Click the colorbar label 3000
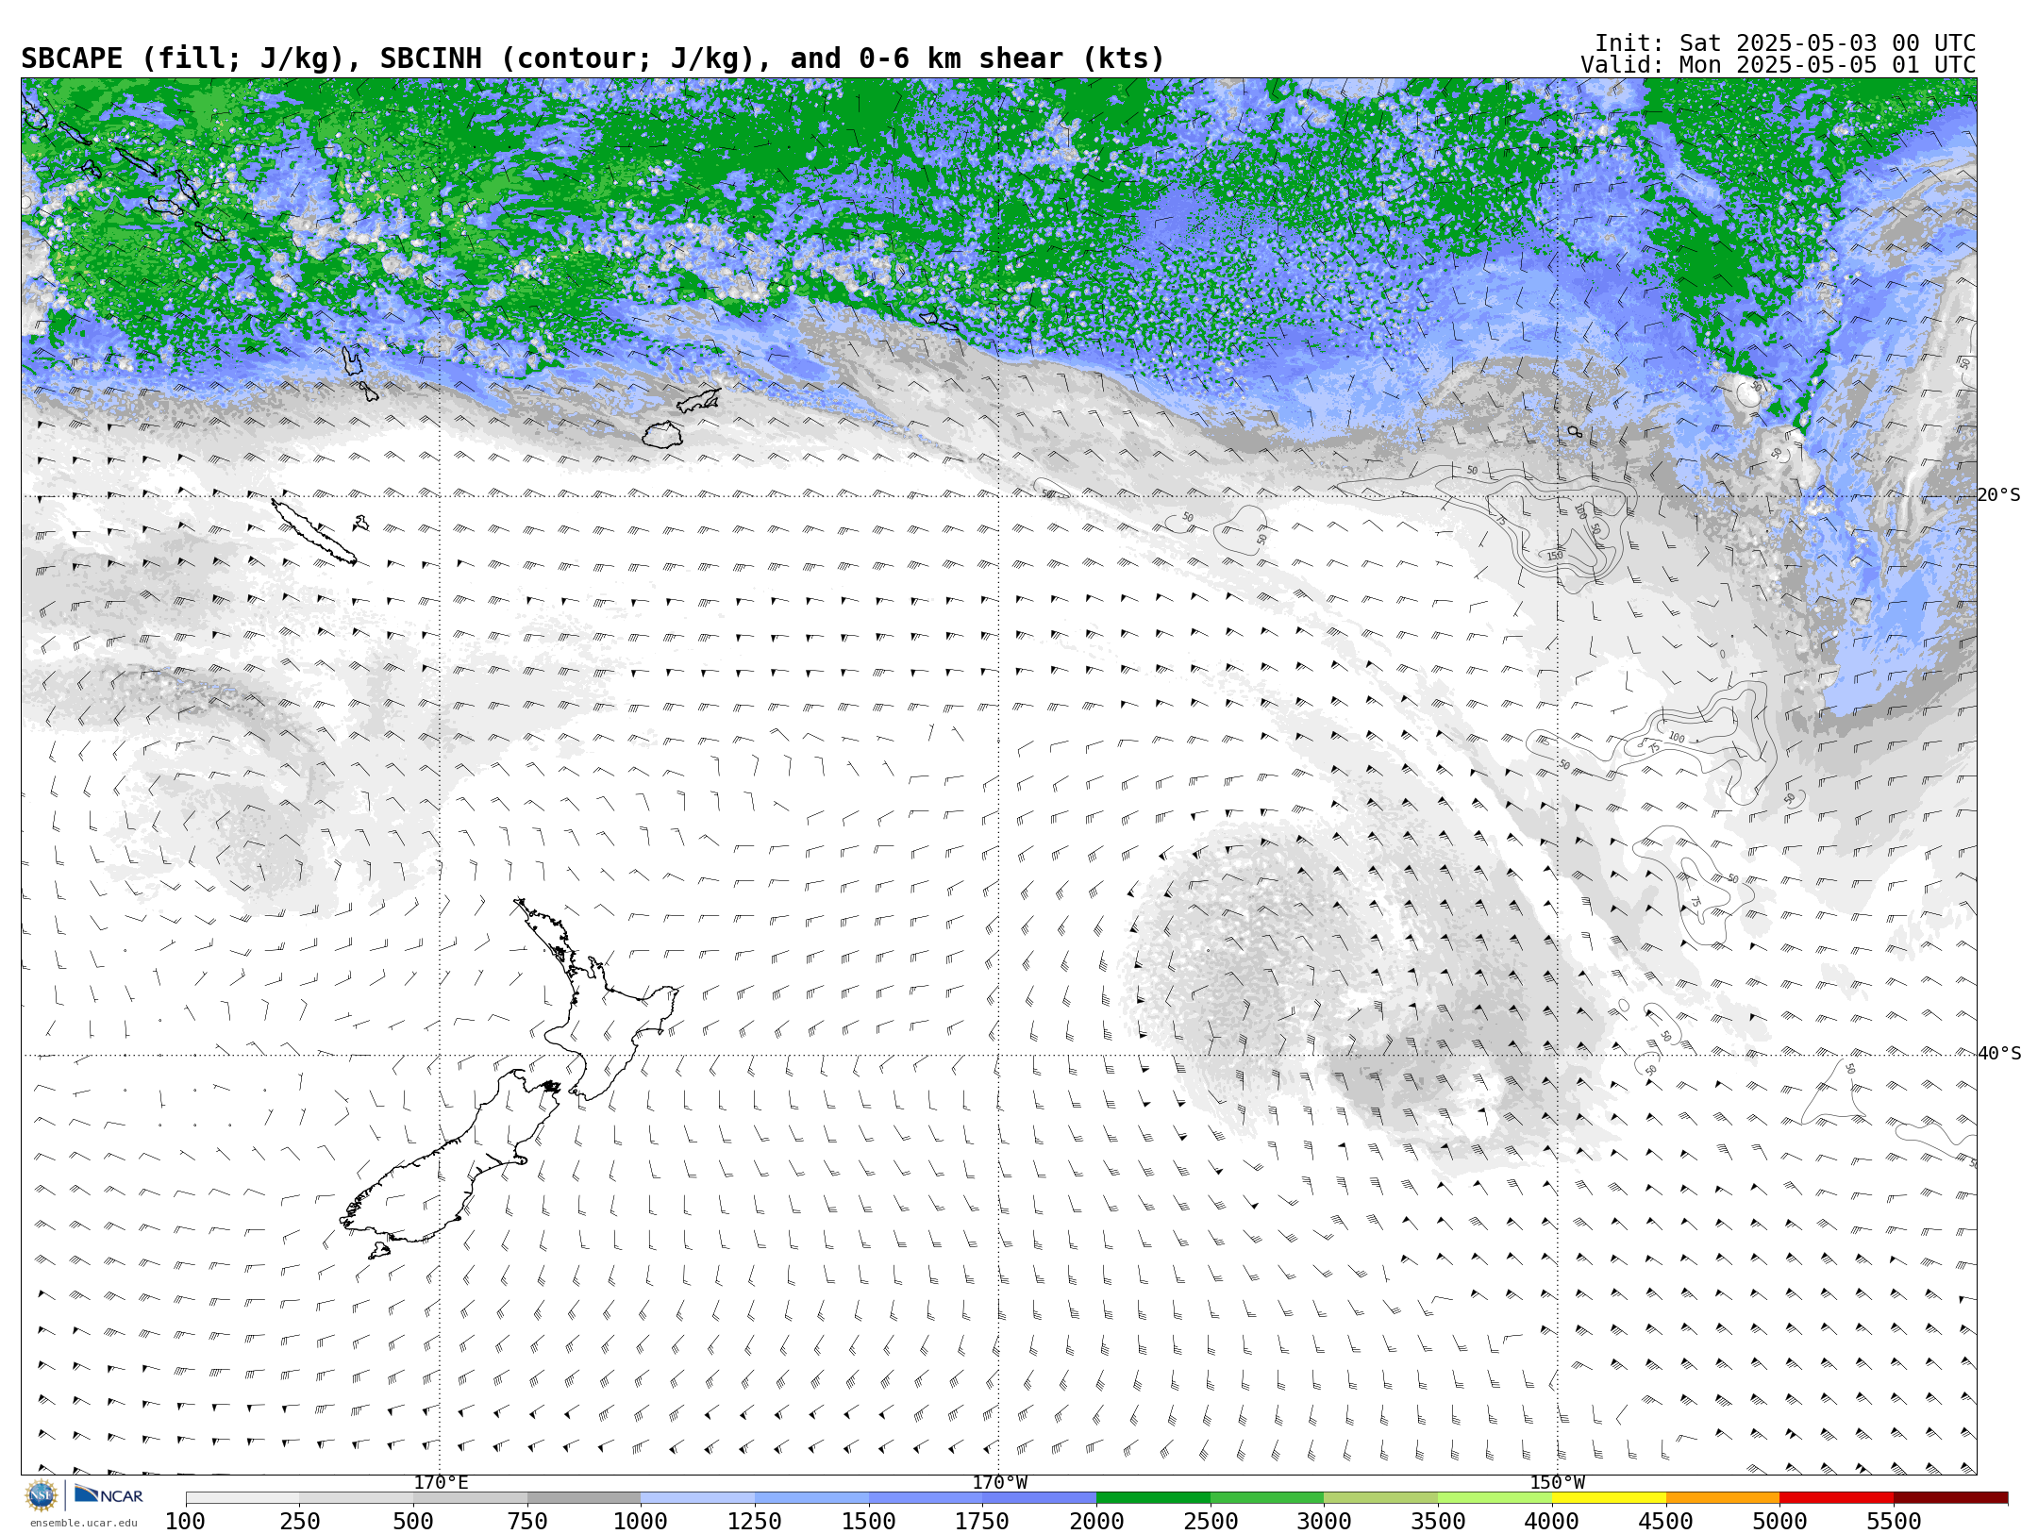2038x1534 pixels. coord(1324,1521)
